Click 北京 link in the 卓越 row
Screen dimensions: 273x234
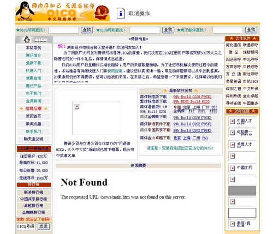pos(187,107)
